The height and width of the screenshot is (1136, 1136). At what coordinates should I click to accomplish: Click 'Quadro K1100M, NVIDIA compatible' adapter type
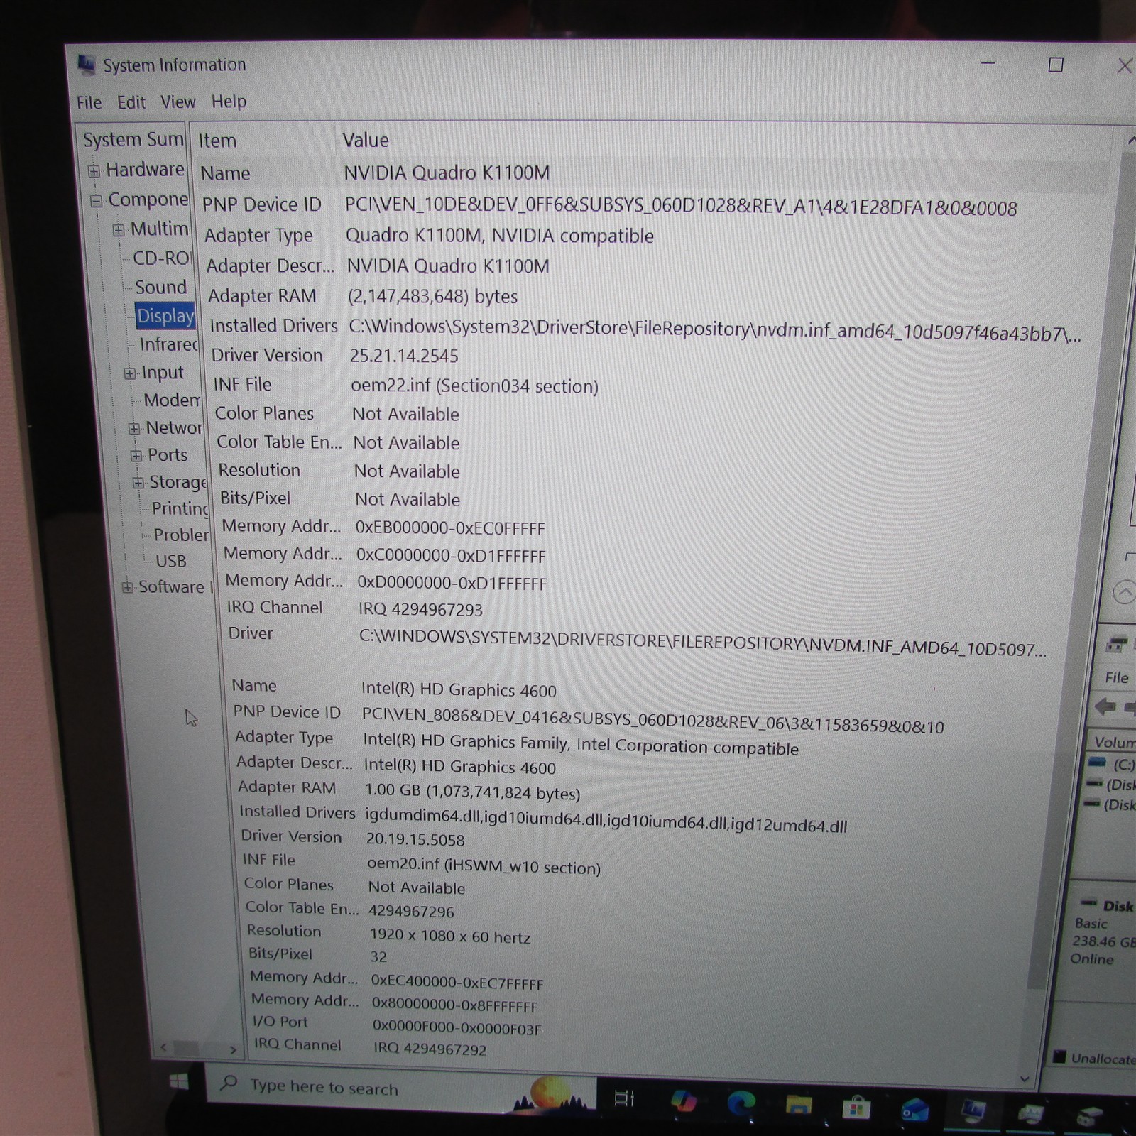pos(500,236)
